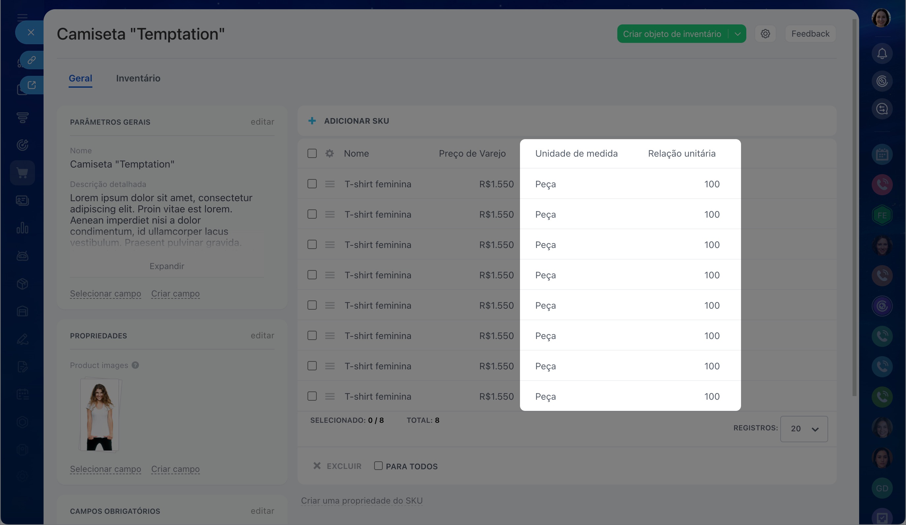The height and width of the screenshot is (525, 906).
Task: Open the Registros 20 dropdown
Action: coord(804,429)
